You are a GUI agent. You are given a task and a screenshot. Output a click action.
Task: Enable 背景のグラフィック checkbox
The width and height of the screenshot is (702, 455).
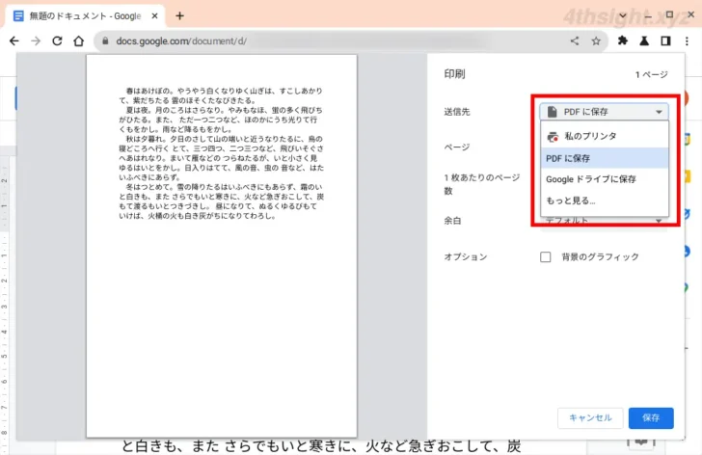coord(546,256)
